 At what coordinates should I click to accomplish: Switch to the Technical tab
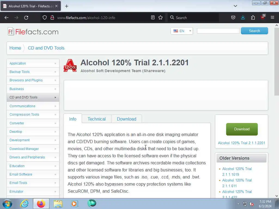[97, 119]
